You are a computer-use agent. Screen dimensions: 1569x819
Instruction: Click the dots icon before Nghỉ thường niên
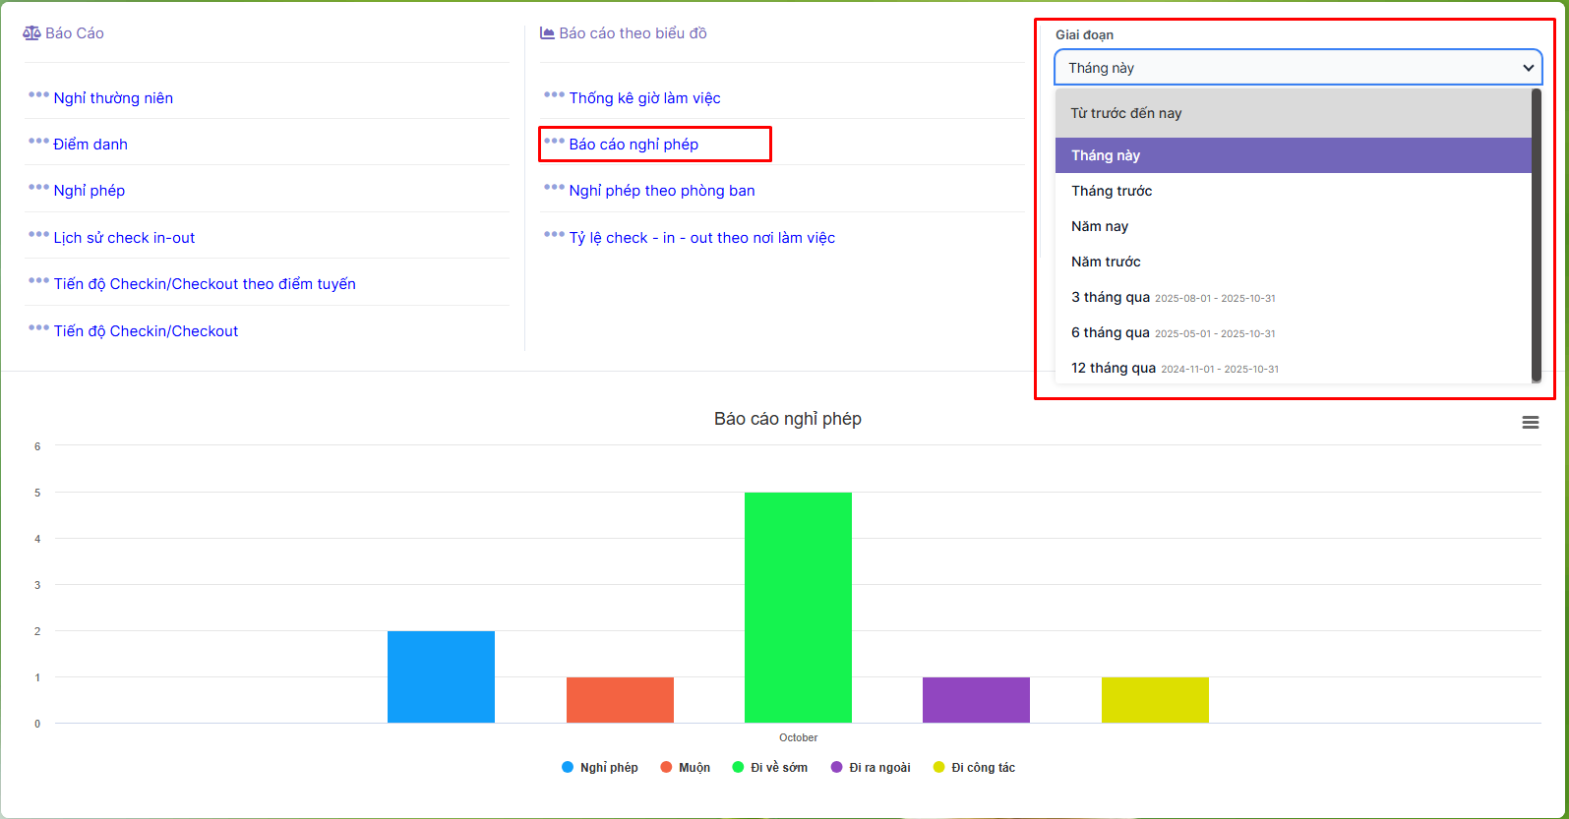click(38, 95)
